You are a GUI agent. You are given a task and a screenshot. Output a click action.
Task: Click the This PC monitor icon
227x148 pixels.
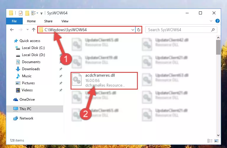(16, 109)
